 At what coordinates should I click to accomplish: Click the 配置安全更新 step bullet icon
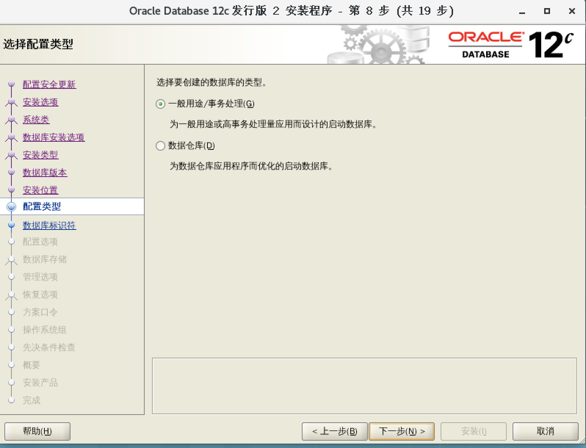pos(11,84)
